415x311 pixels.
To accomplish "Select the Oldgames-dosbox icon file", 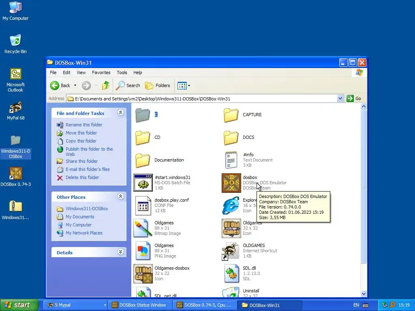I will (143, 273).
